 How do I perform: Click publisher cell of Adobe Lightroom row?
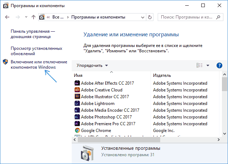coord(180,104)
